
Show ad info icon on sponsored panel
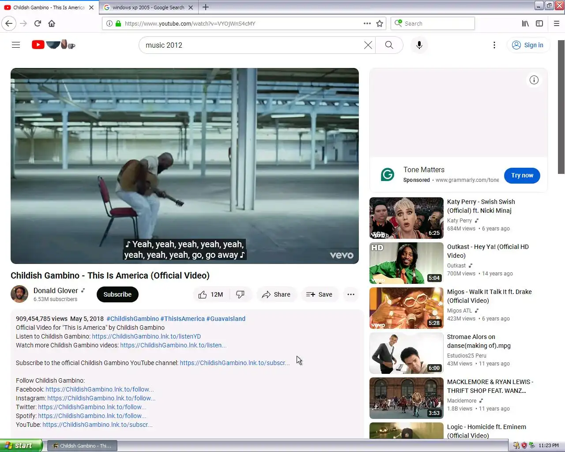click(x=534, y=80)
